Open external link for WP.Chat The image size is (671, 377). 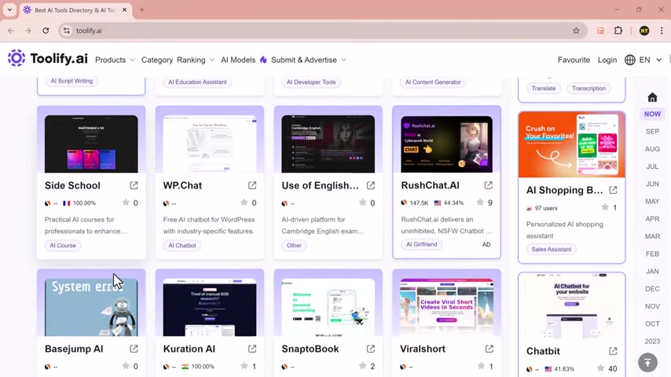[252, 185]
